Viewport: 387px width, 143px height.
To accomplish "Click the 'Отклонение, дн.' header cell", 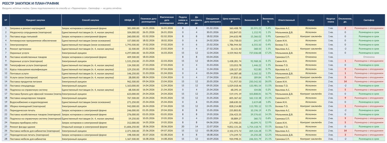I will [345, 20].
